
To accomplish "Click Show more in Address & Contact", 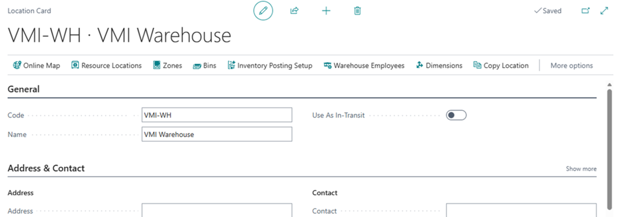I will [581, 169].
